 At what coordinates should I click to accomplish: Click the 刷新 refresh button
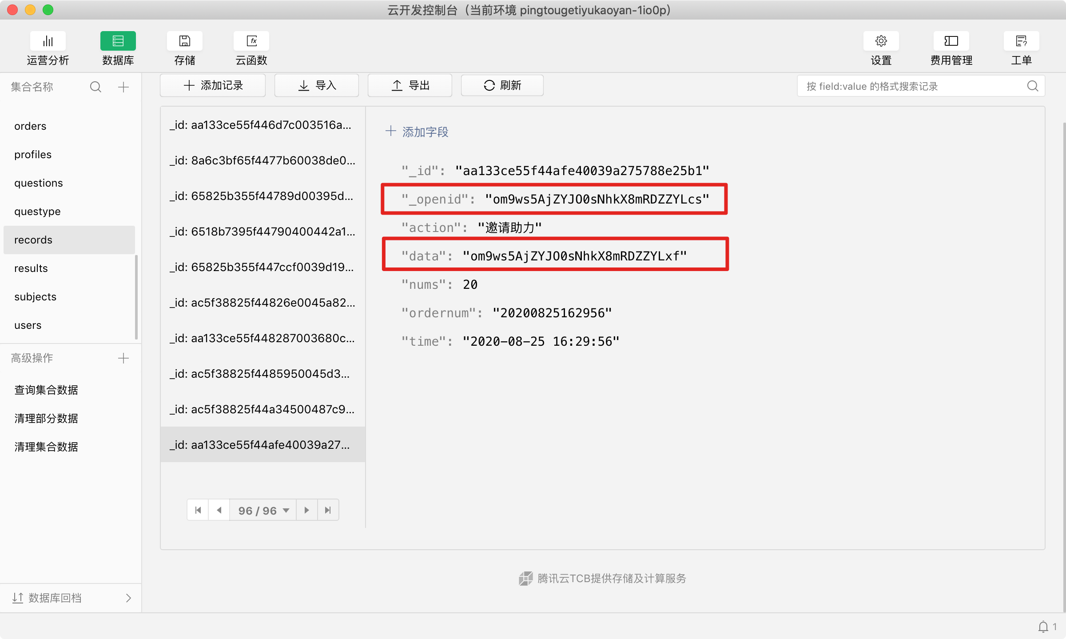(502, 85)
